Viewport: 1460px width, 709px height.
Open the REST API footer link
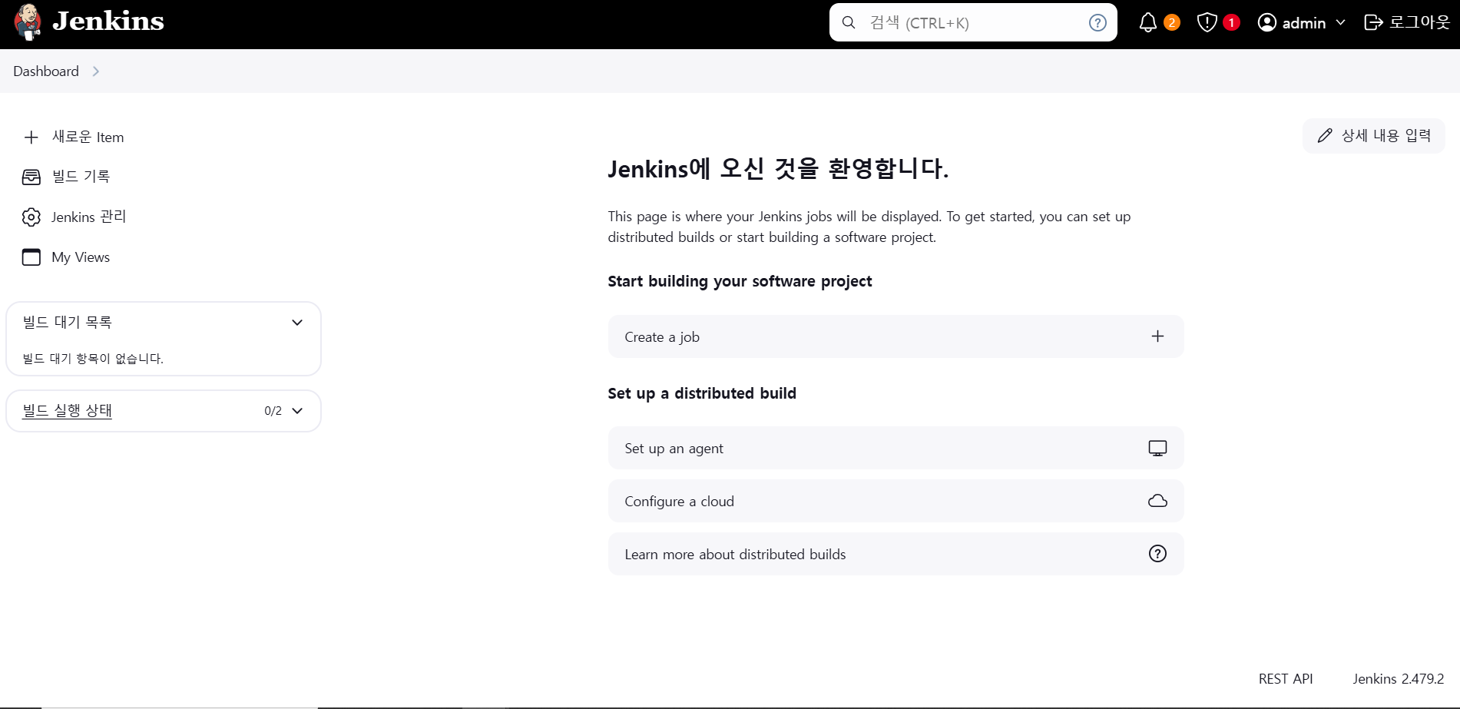[x=1286, y=679]
